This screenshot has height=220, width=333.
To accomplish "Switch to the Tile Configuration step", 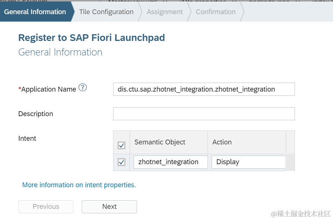I will [106, 12].
